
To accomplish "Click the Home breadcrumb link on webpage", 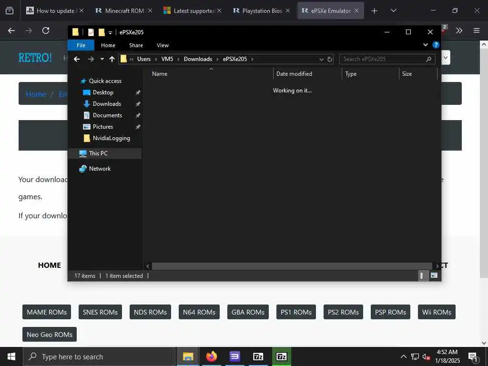I will coord(36,94).
